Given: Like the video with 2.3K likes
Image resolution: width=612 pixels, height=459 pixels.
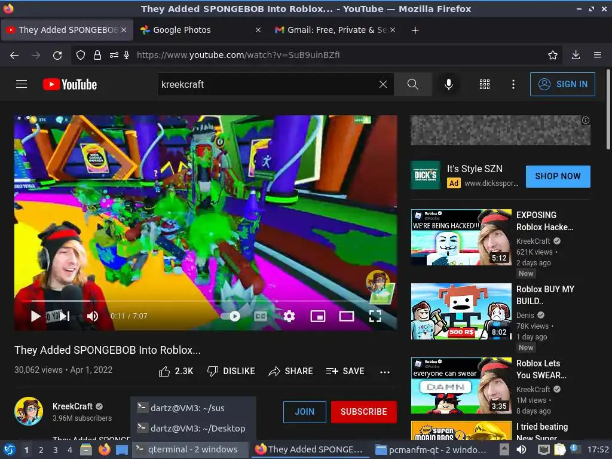Looking at the screenshot, I should pyautogui.click(x=176, y=371).
